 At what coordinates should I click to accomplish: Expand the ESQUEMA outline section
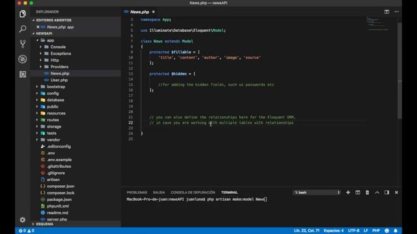[45, 224]
